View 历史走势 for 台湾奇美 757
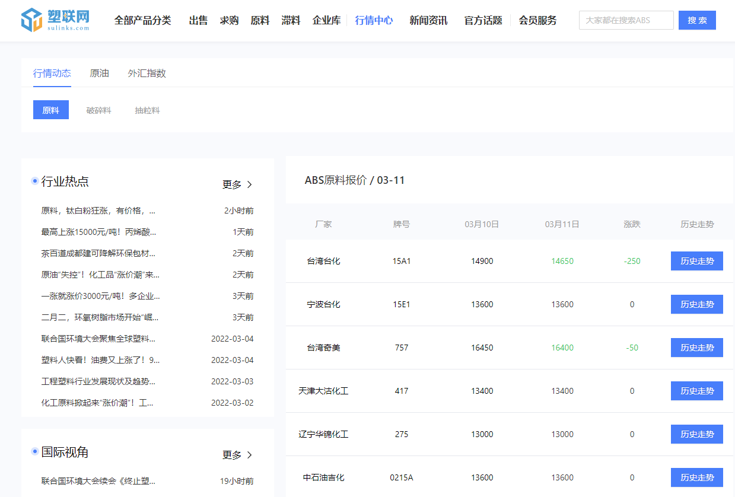The image size is (735, 497). [x=697, y=348]
